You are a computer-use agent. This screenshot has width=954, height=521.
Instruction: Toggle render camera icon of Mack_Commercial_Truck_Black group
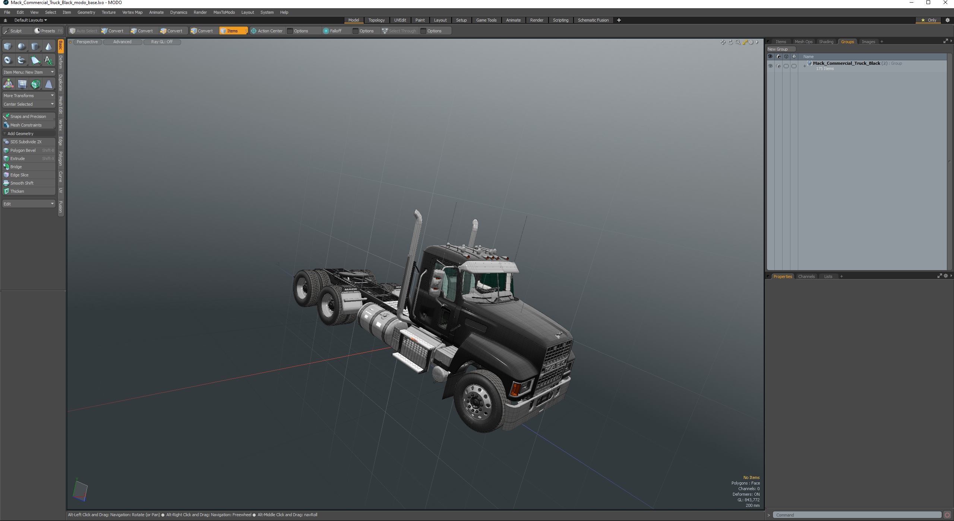tap(778, 66)
